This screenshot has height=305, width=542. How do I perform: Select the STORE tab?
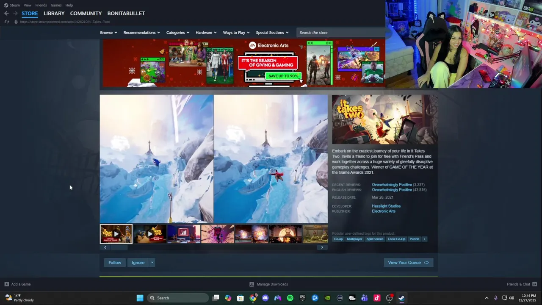30,14
